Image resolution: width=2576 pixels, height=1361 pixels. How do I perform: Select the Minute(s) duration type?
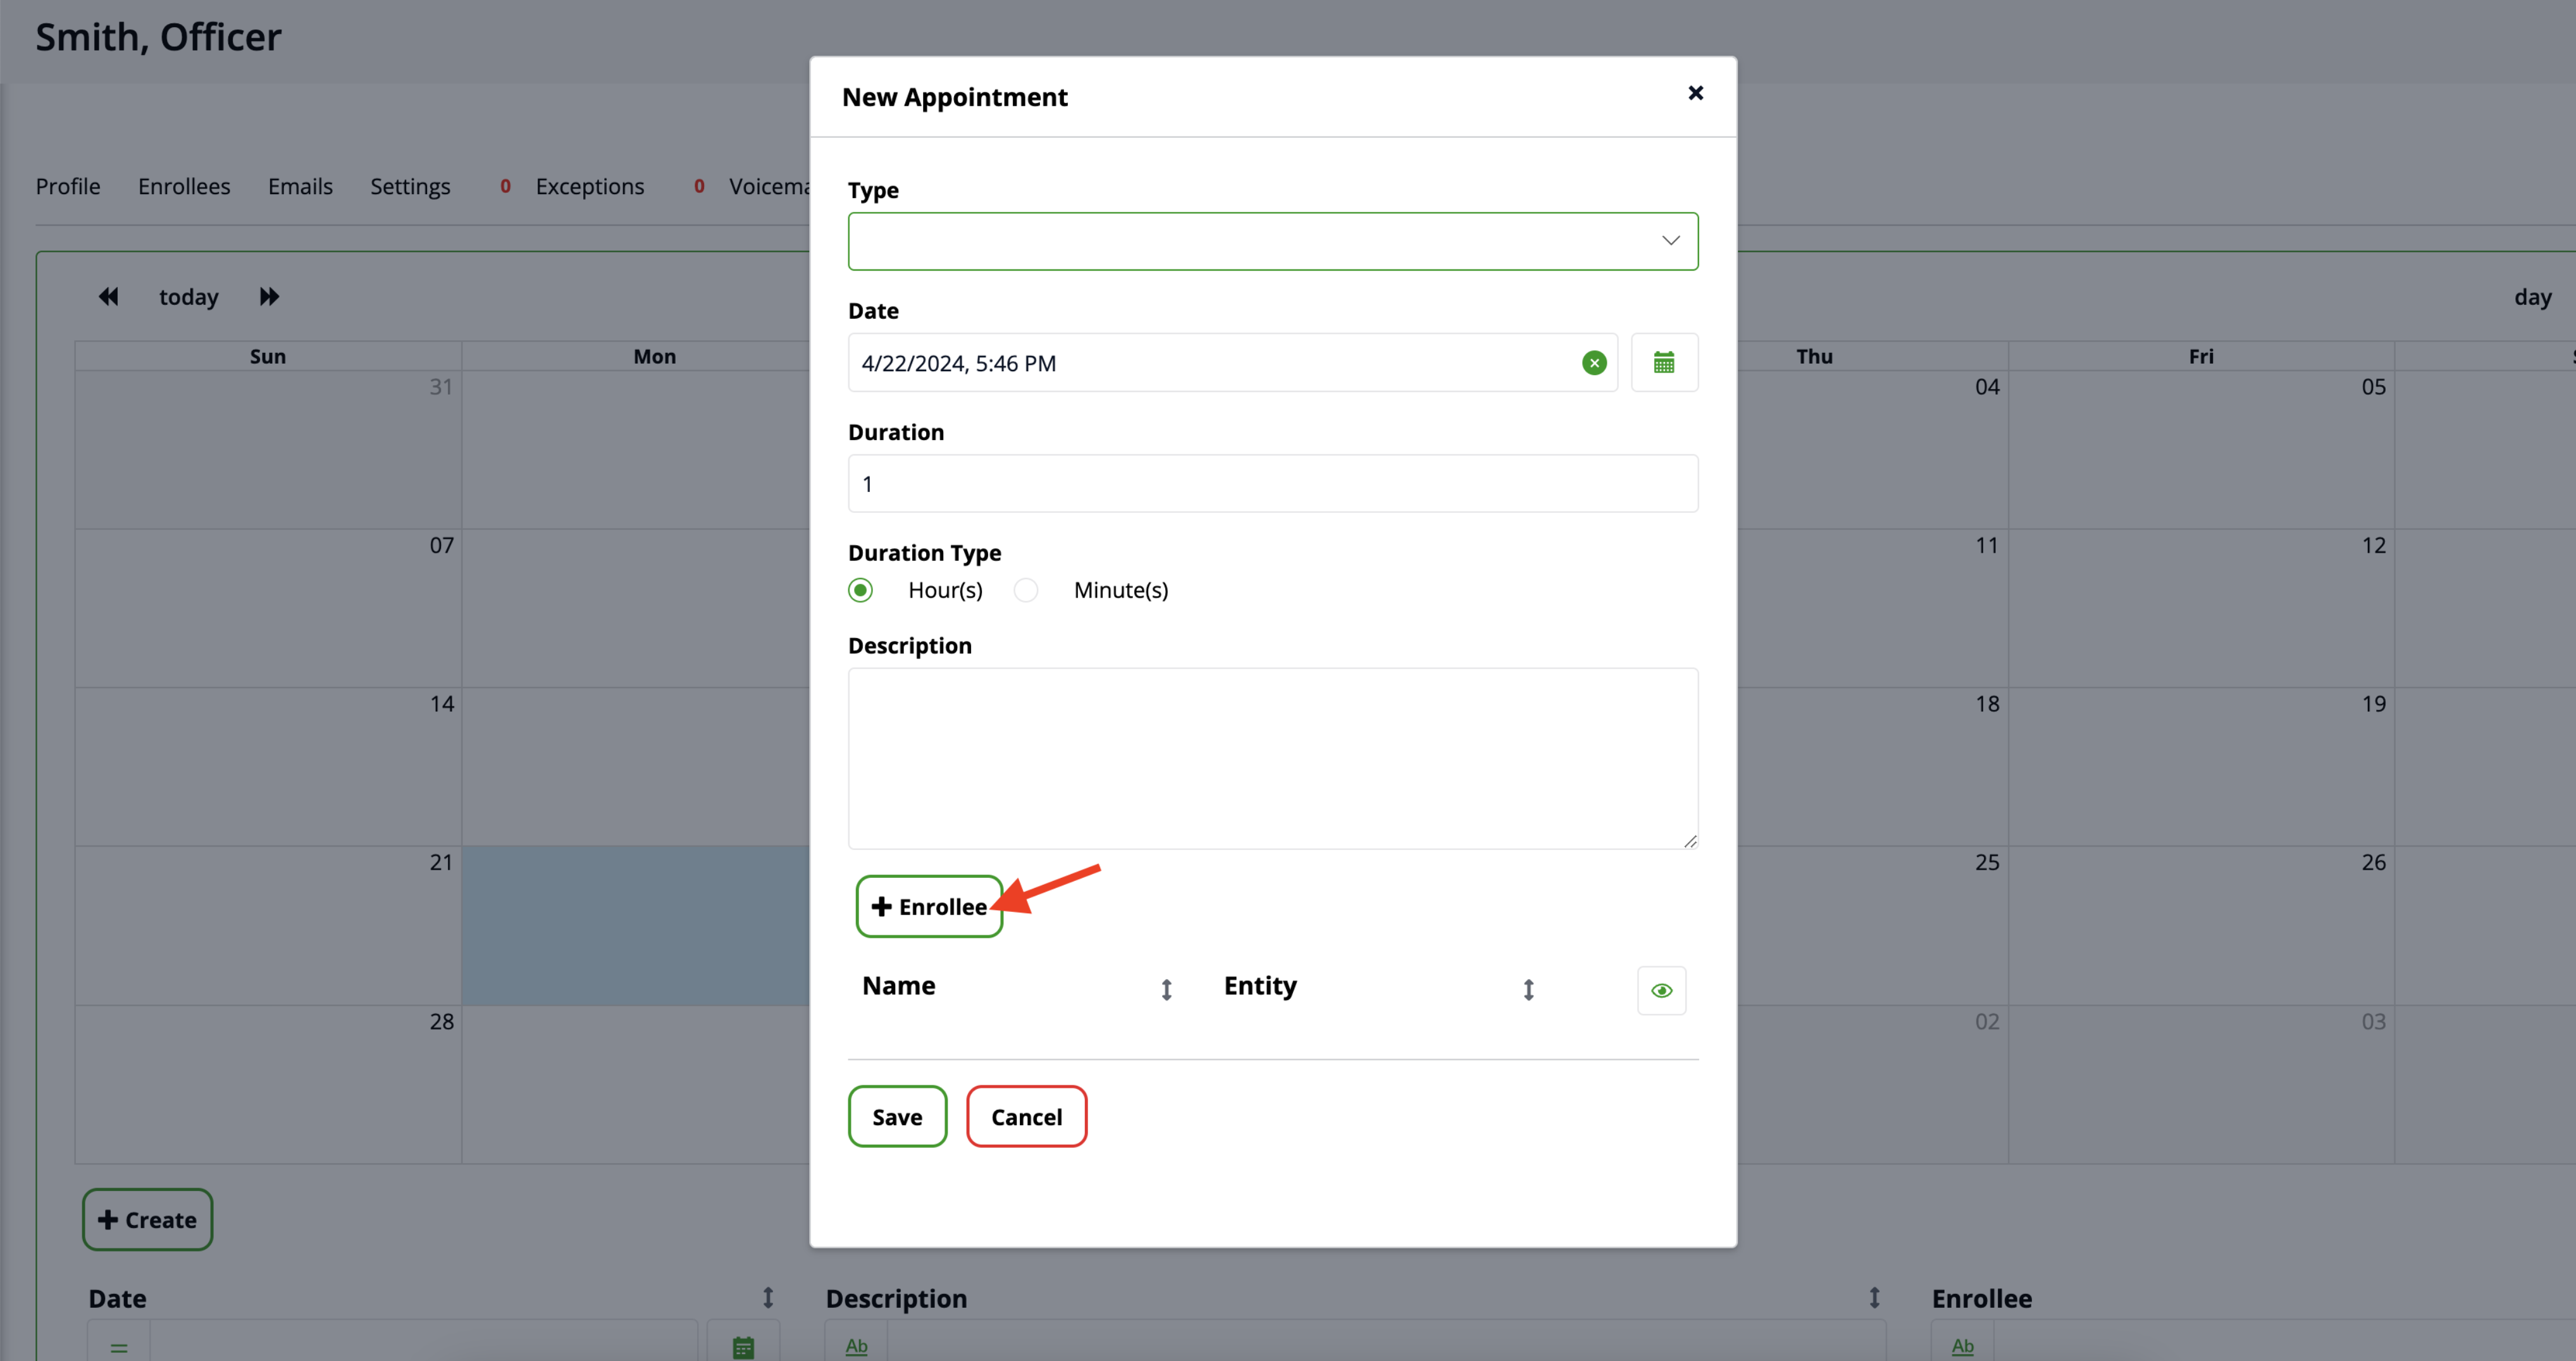[1025, 590]
